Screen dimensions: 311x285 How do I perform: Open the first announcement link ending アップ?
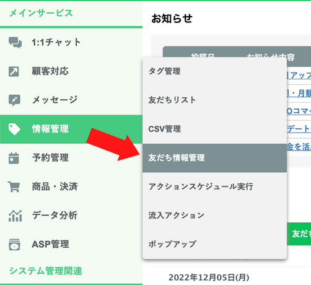(299, 76)
